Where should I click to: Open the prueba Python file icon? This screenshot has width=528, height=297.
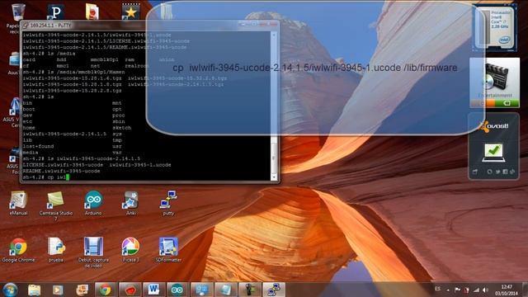tap(56, 250)
